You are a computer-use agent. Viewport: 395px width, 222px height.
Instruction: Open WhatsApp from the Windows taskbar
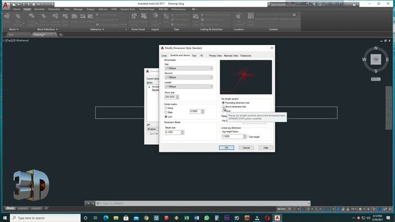pyautogui.click(x=207, y=218)
